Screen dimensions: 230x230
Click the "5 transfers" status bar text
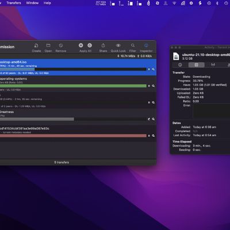tap(62, 162)
